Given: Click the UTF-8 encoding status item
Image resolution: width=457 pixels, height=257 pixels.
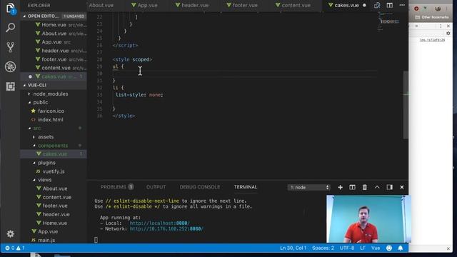Looking at the screenshot, I should [x=347, y=248].
